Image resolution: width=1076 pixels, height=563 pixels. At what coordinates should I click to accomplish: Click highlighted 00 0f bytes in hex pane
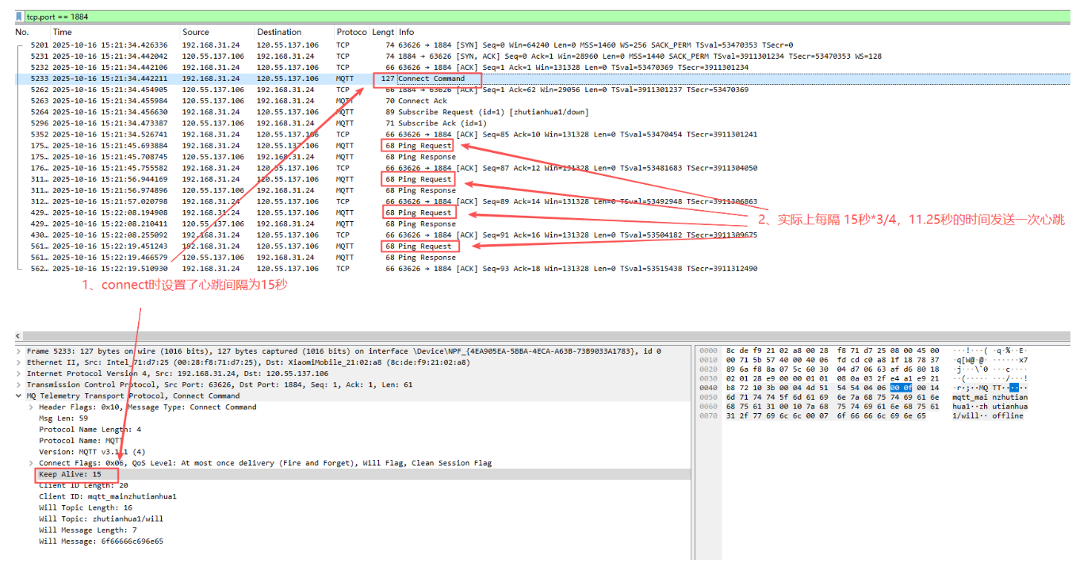900,387
